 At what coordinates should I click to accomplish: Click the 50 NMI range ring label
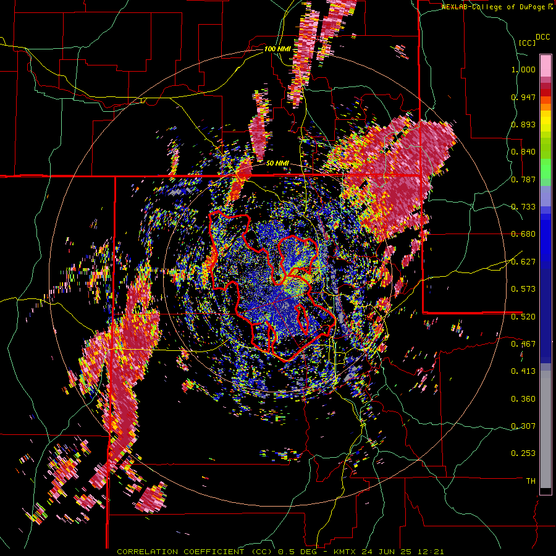click(277, 164)
